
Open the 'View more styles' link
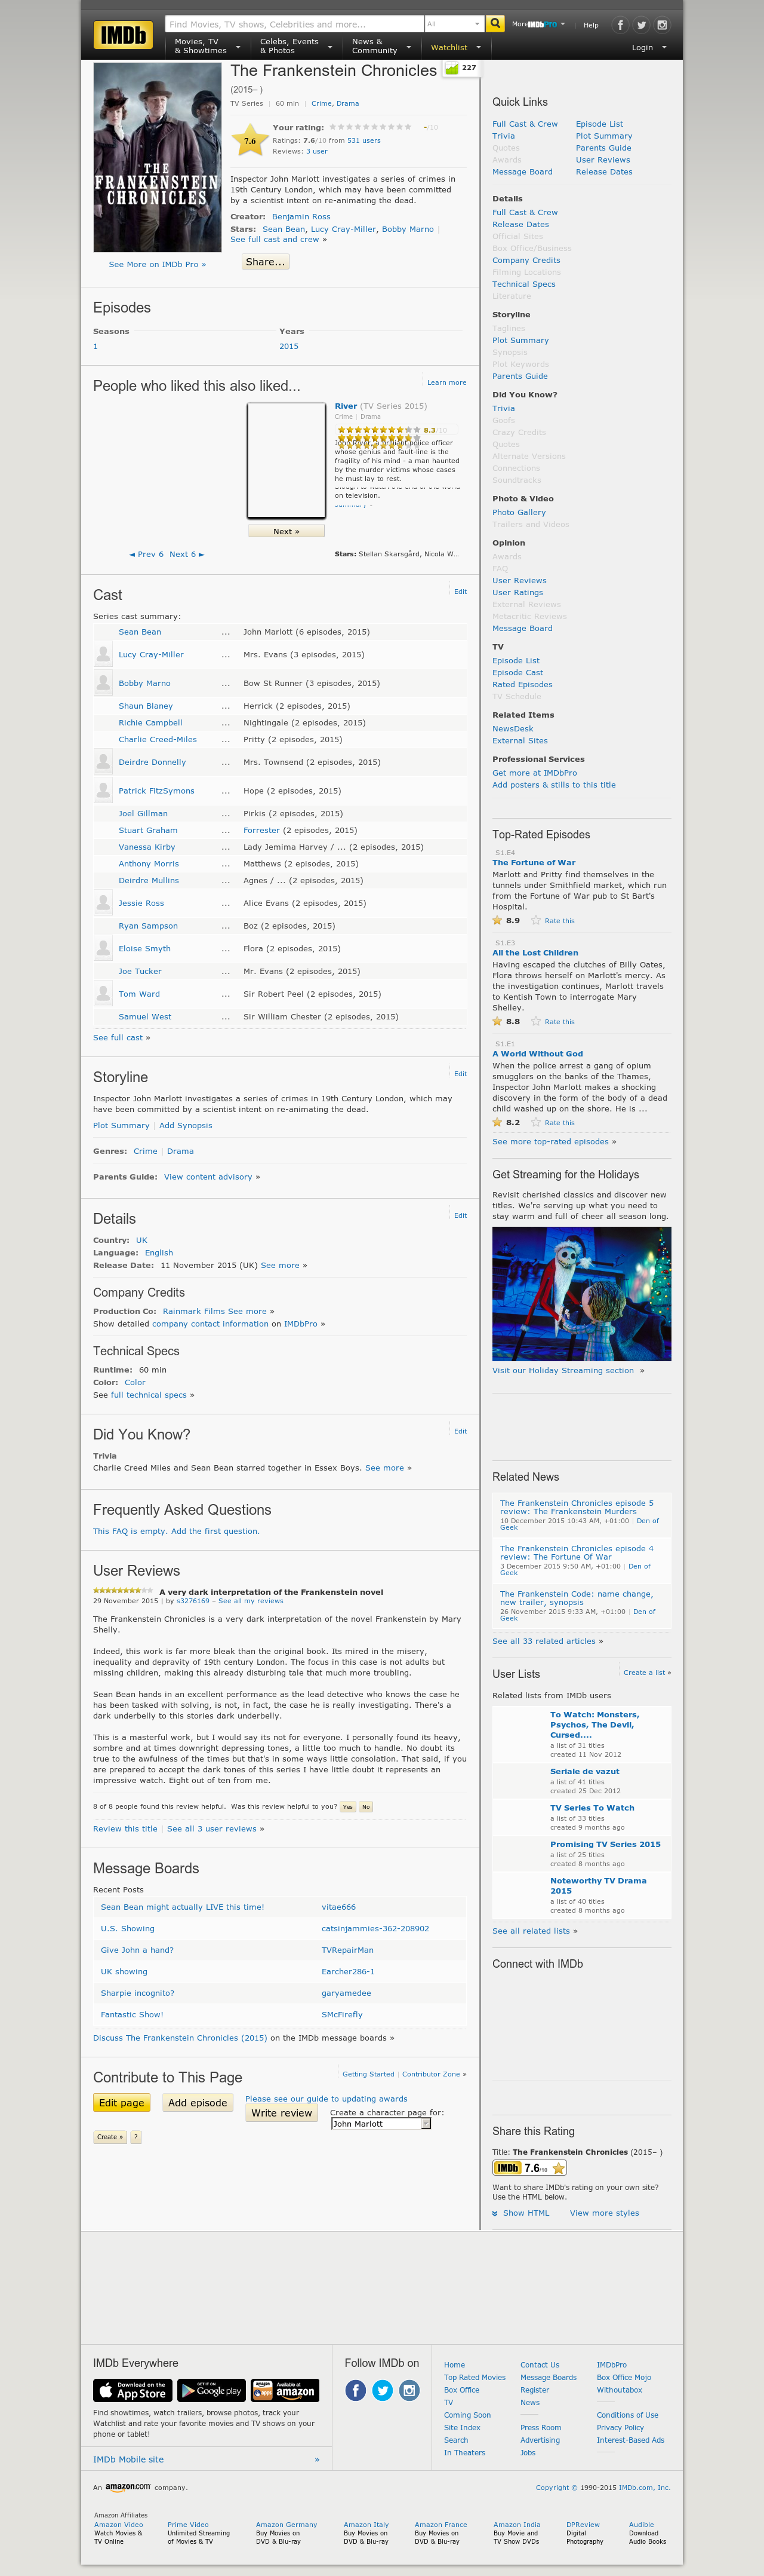pos(604,2213)
